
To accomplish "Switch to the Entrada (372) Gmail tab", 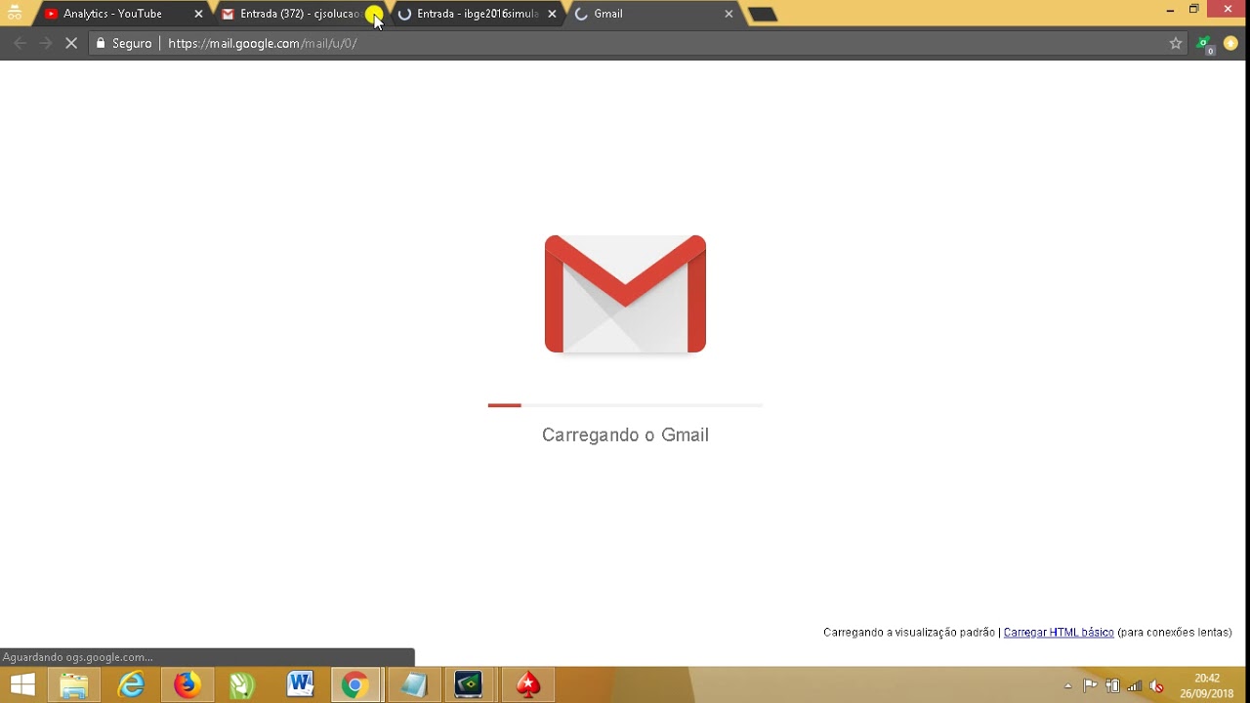I will coord(298,14).
